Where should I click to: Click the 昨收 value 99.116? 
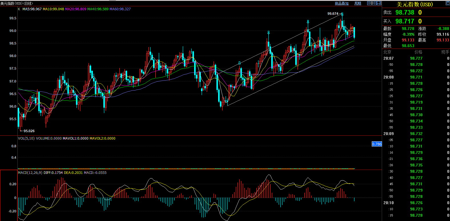point(443,34)
